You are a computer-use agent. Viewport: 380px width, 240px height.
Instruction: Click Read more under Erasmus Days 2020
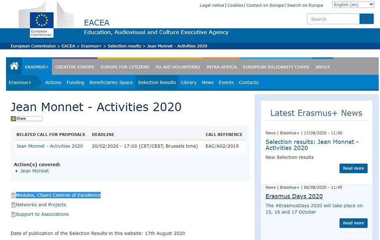[353, 223]
